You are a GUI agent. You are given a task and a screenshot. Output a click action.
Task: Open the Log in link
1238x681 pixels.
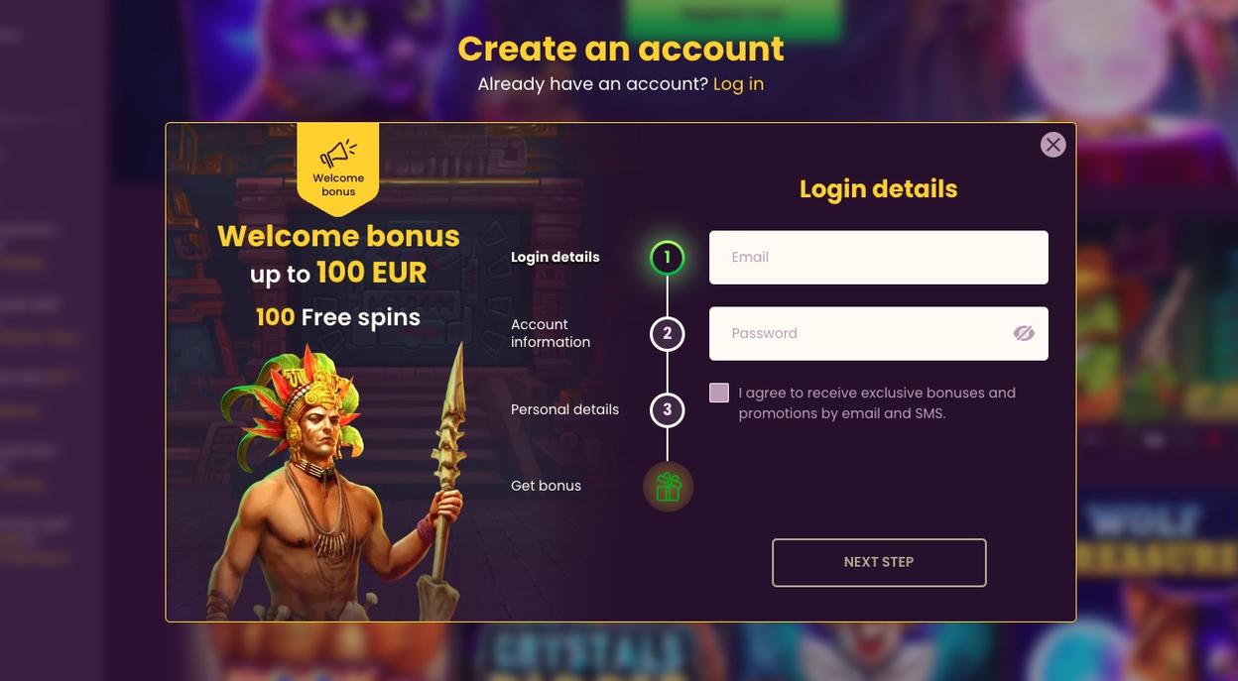pos(739,84)
